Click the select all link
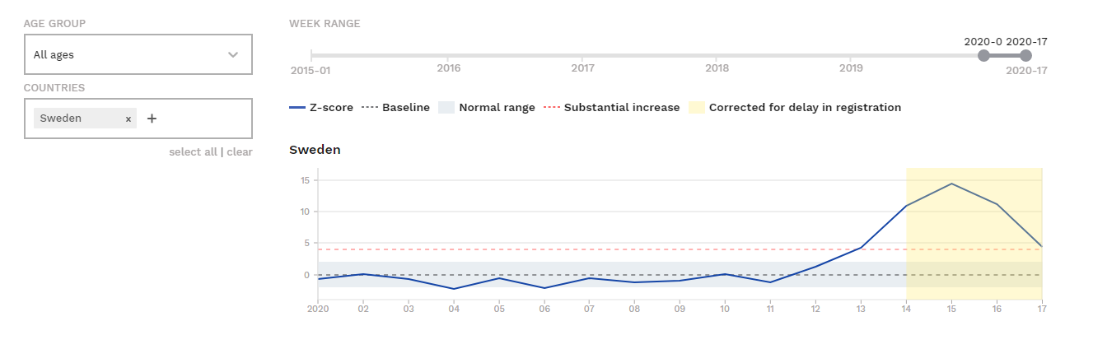Viewport: 1107px width, 363px height. 193,151
